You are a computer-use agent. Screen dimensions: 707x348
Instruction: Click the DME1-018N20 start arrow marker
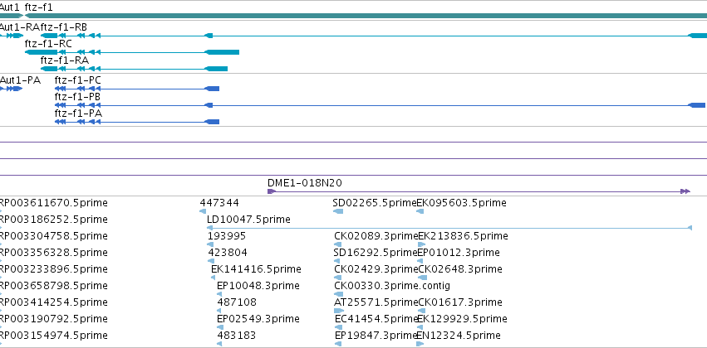272,191
